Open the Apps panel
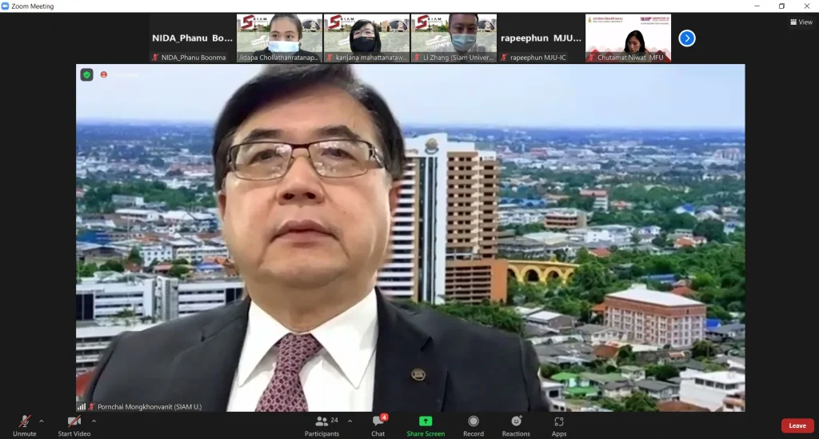The image size is (819, 439). pyautogui.click(x=559, y=425)
